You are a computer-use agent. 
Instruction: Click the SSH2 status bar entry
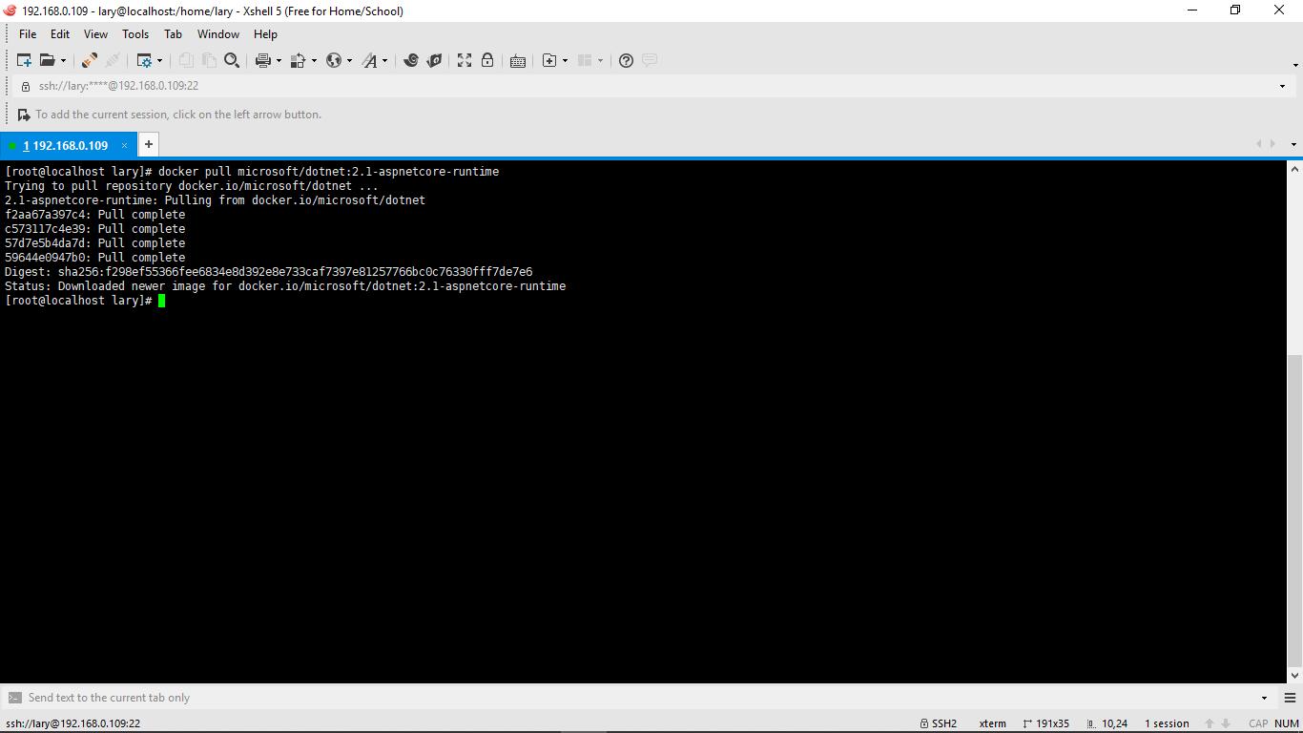[939, 723]
